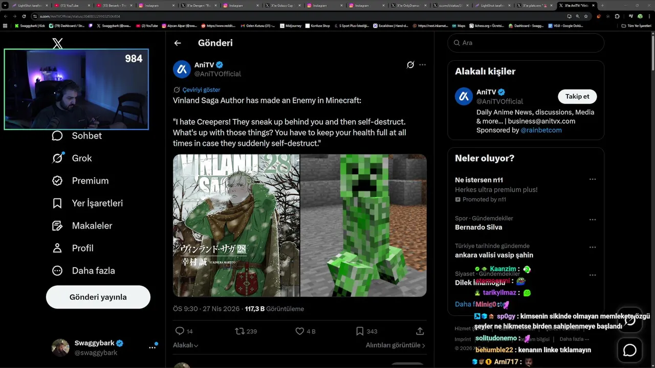Expand Daha fazla in sidebar
This screenshot has width=655, height=368.
click(83, 270)
